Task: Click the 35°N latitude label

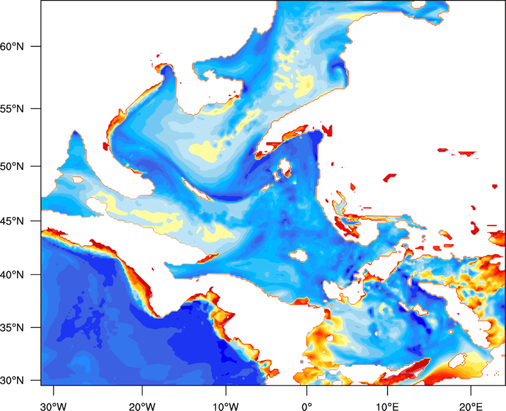Action: coord(12,328)
